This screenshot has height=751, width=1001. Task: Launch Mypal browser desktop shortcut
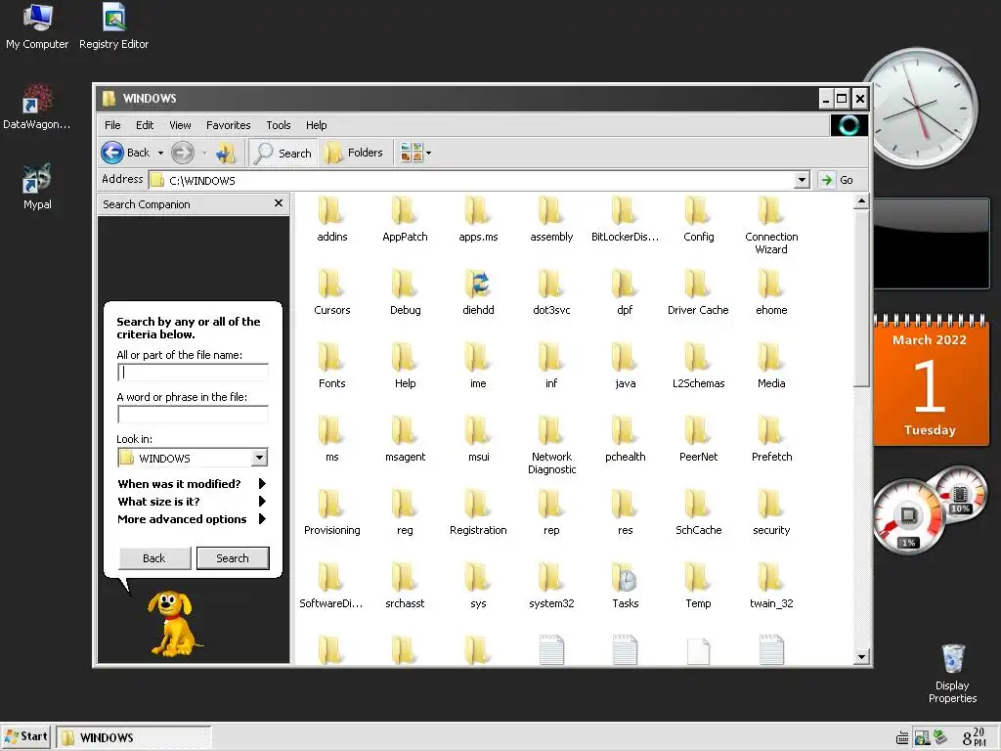[37, 187]
